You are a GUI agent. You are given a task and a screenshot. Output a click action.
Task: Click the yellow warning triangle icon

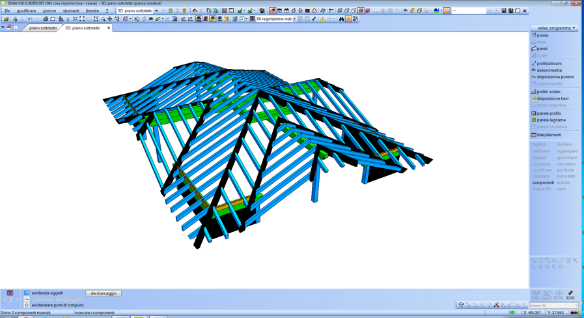[x=322, y=20]
